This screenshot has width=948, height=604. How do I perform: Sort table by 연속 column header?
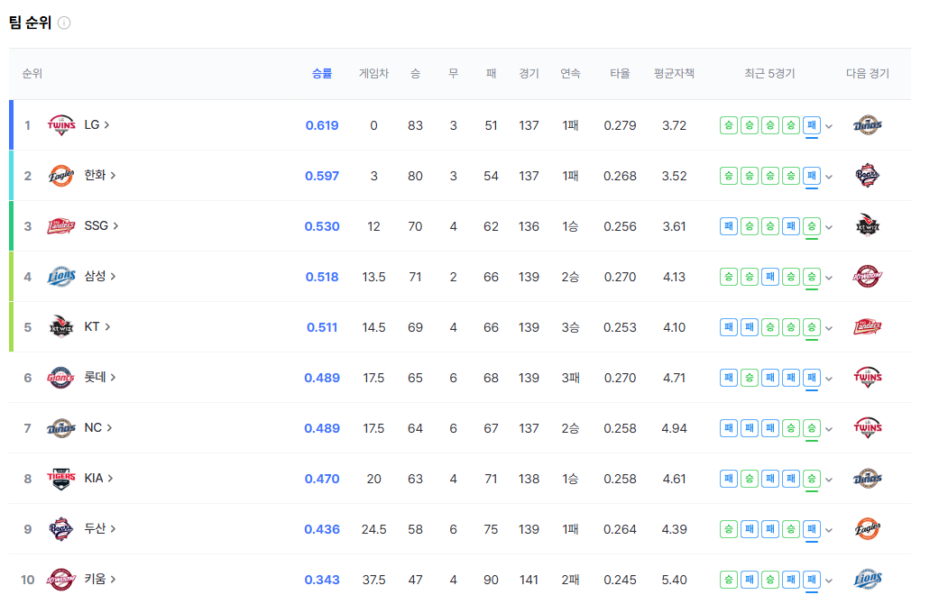pyautogui.click(x=570, y=74)
